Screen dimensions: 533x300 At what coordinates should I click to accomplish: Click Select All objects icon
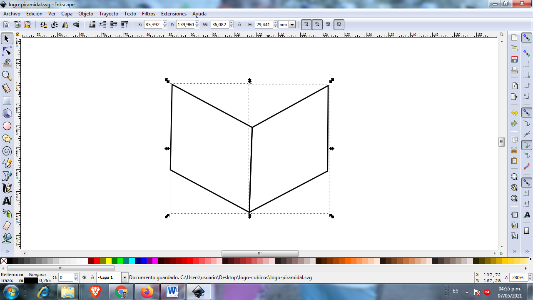tap(6, 25)
